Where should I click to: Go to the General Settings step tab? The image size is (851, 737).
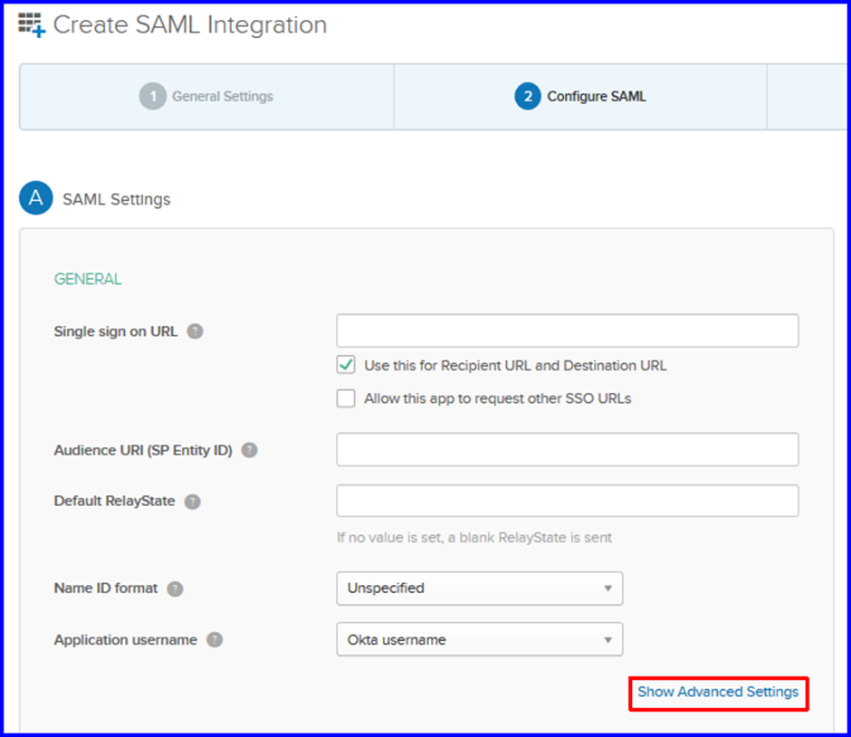[x=206, y=97]
